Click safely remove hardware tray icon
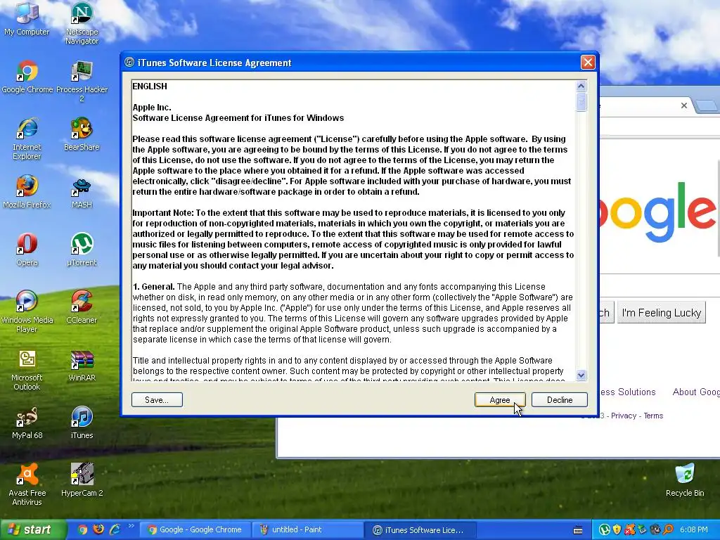This screenshot has width=720, height=540. click(643, 529)
